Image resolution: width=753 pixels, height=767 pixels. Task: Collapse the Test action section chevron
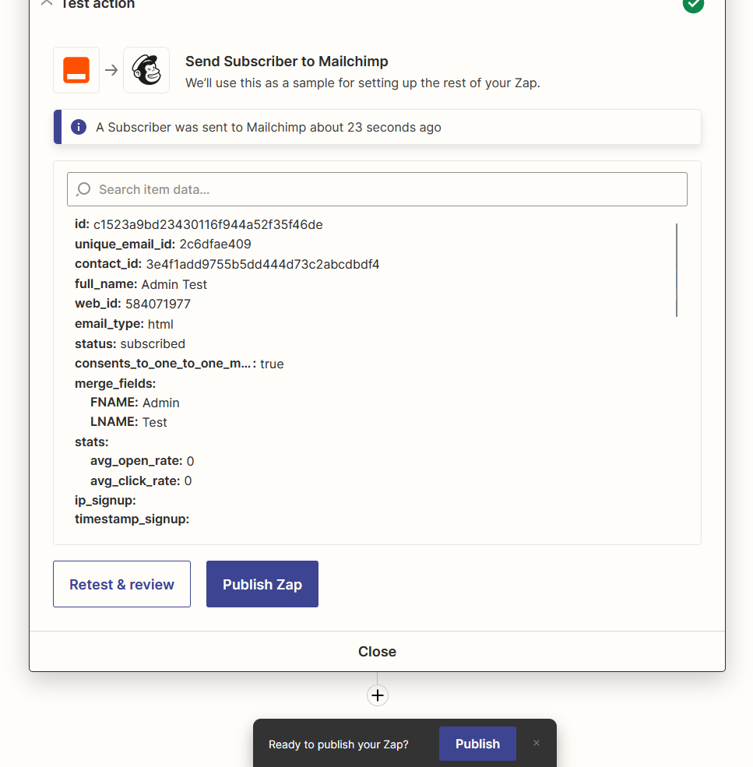(47, 4)
